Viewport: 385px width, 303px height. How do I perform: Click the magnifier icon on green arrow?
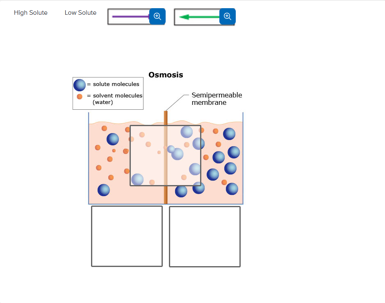coord(228,16)
